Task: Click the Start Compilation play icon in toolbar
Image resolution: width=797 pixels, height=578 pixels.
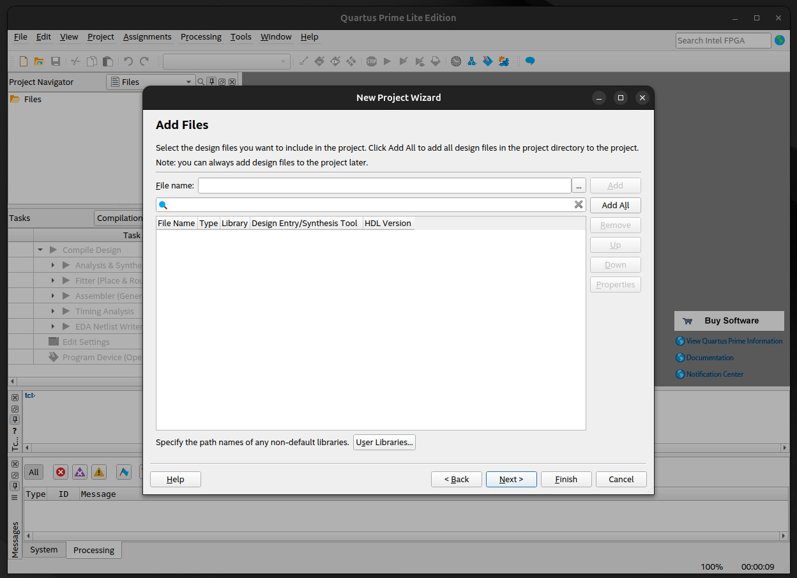Action: click(387, 61)
